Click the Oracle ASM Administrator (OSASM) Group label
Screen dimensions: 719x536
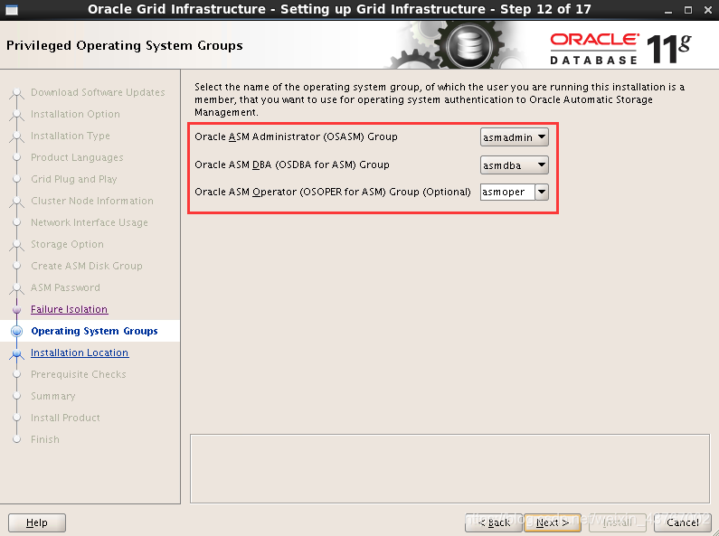pos(296,136)
